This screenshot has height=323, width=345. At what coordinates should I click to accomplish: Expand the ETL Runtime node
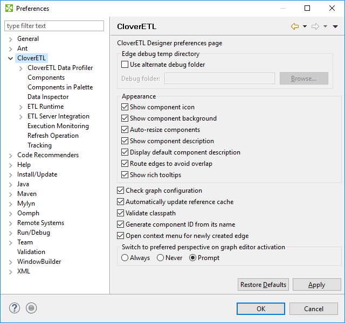click(x=21, y=107)
